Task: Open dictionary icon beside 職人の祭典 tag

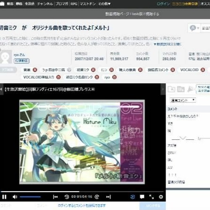Action: pyautogui.click(x=140, y=70)
